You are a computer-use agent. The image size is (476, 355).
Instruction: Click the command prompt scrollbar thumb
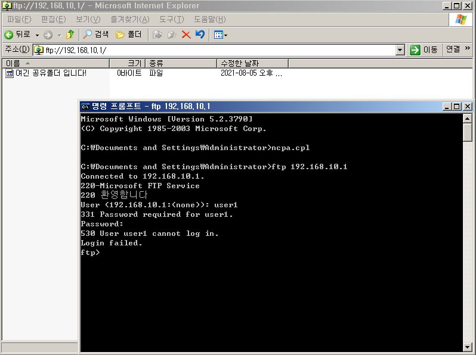pos(468,132)
